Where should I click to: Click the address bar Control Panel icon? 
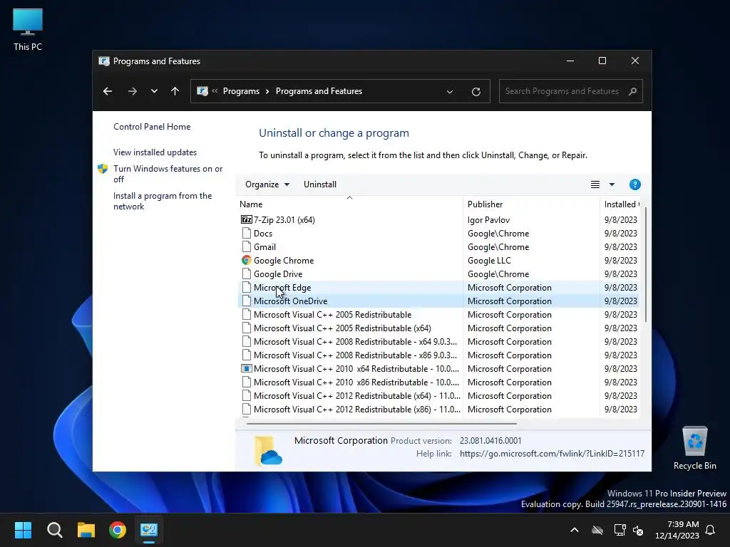[x=202, y=91]
